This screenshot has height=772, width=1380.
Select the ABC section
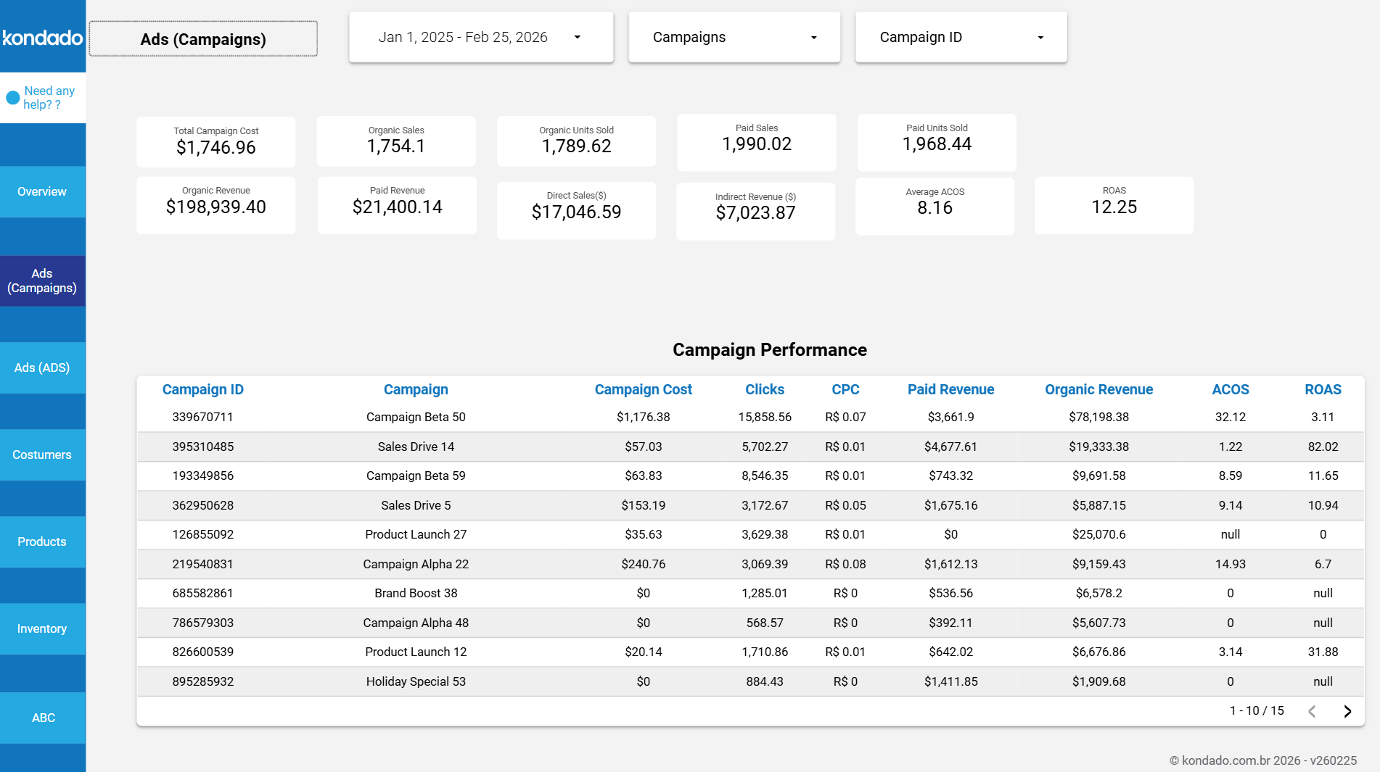coord(42,718)
